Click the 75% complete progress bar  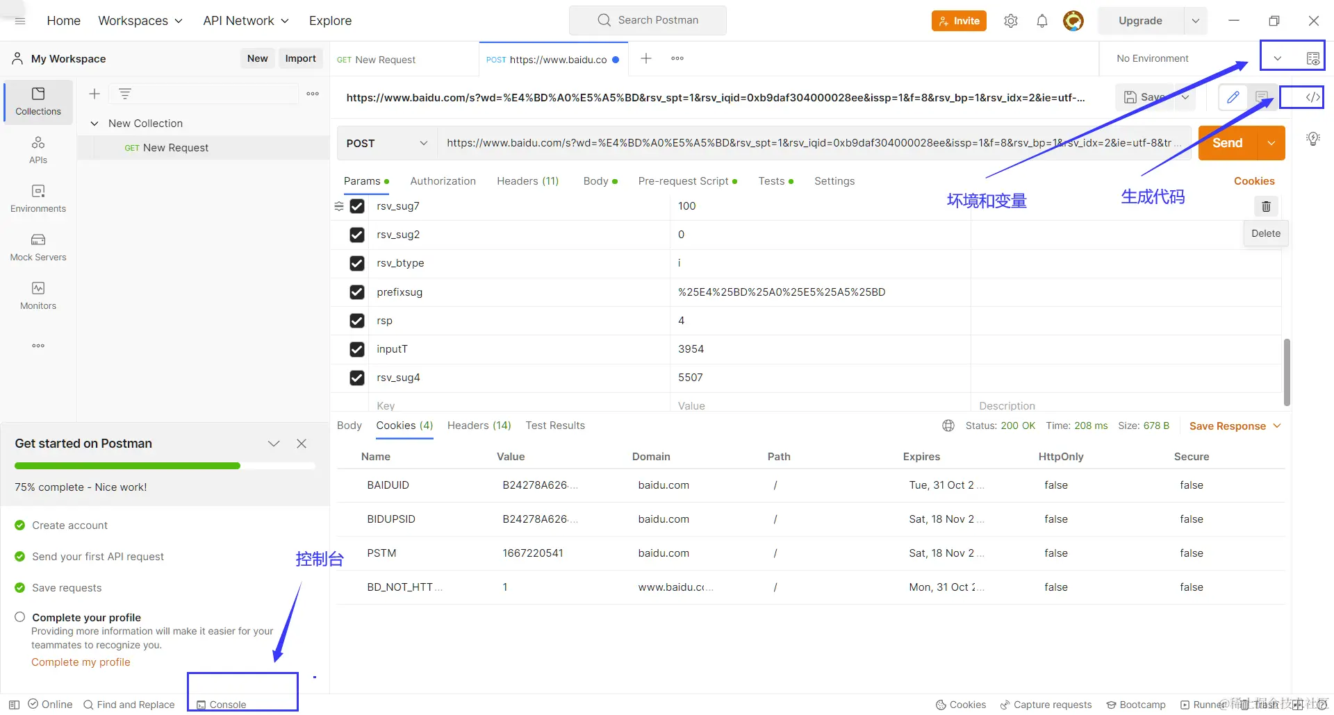(x=165, y=466)
